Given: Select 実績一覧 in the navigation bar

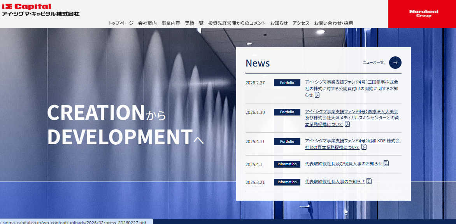Looking at the screenshot, I should click(x=194, y=23).
